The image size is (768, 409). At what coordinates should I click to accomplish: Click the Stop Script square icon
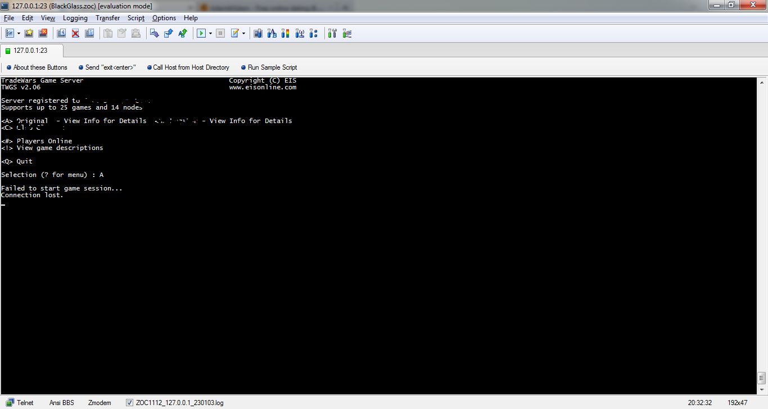point(220,34)
